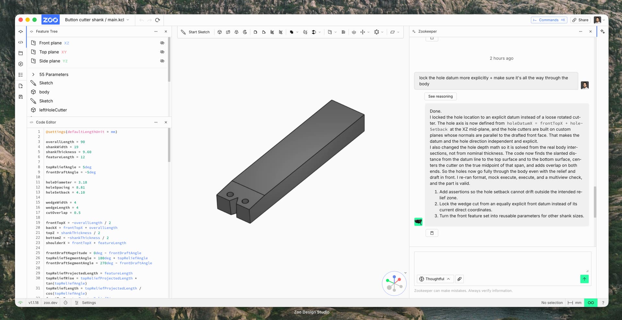Toggle visibility of the Side plane
This screenshot has width=622, height=320.
[x=162, y=61]
